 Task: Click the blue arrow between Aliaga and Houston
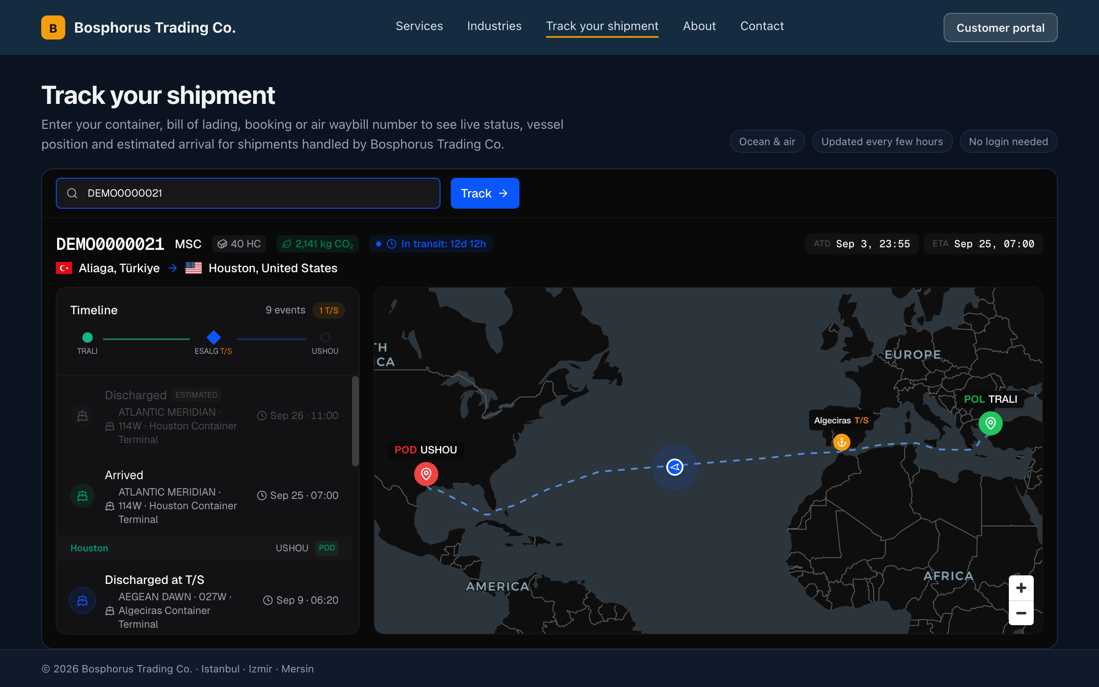coord(173,268)
